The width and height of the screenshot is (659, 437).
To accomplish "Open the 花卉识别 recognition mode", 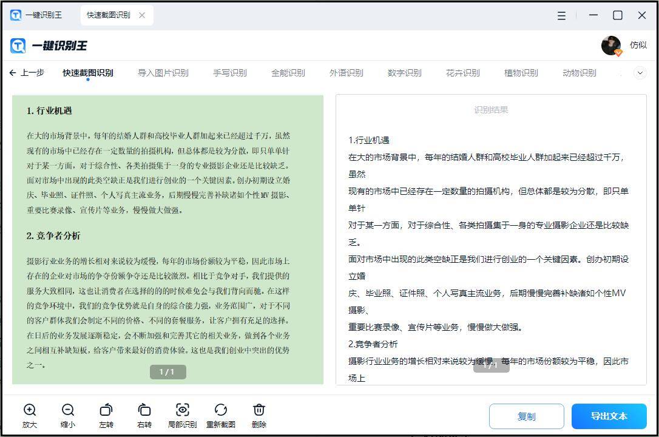I will click(x=463, y=72).
